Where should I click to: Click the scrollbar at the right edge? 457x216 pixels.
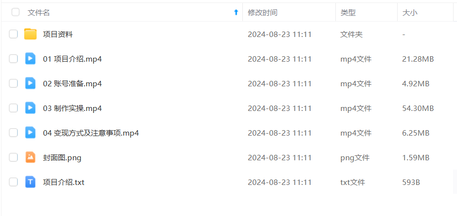[x=455, y=181]
